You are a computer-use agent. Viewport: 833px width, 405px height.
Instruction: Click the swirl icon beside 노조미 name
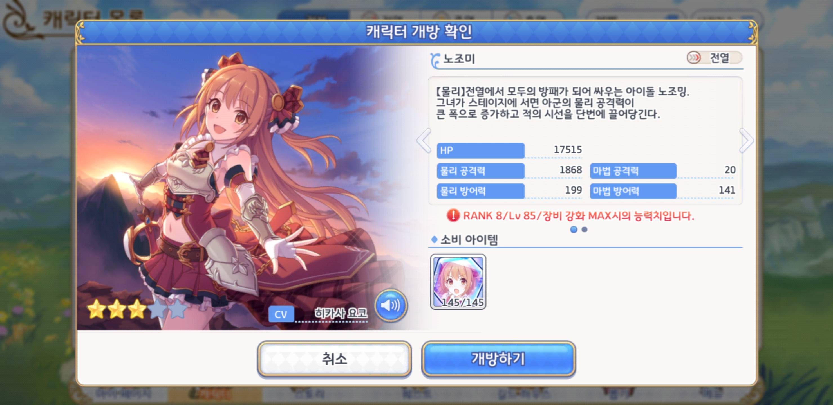(x=435, y=60)
